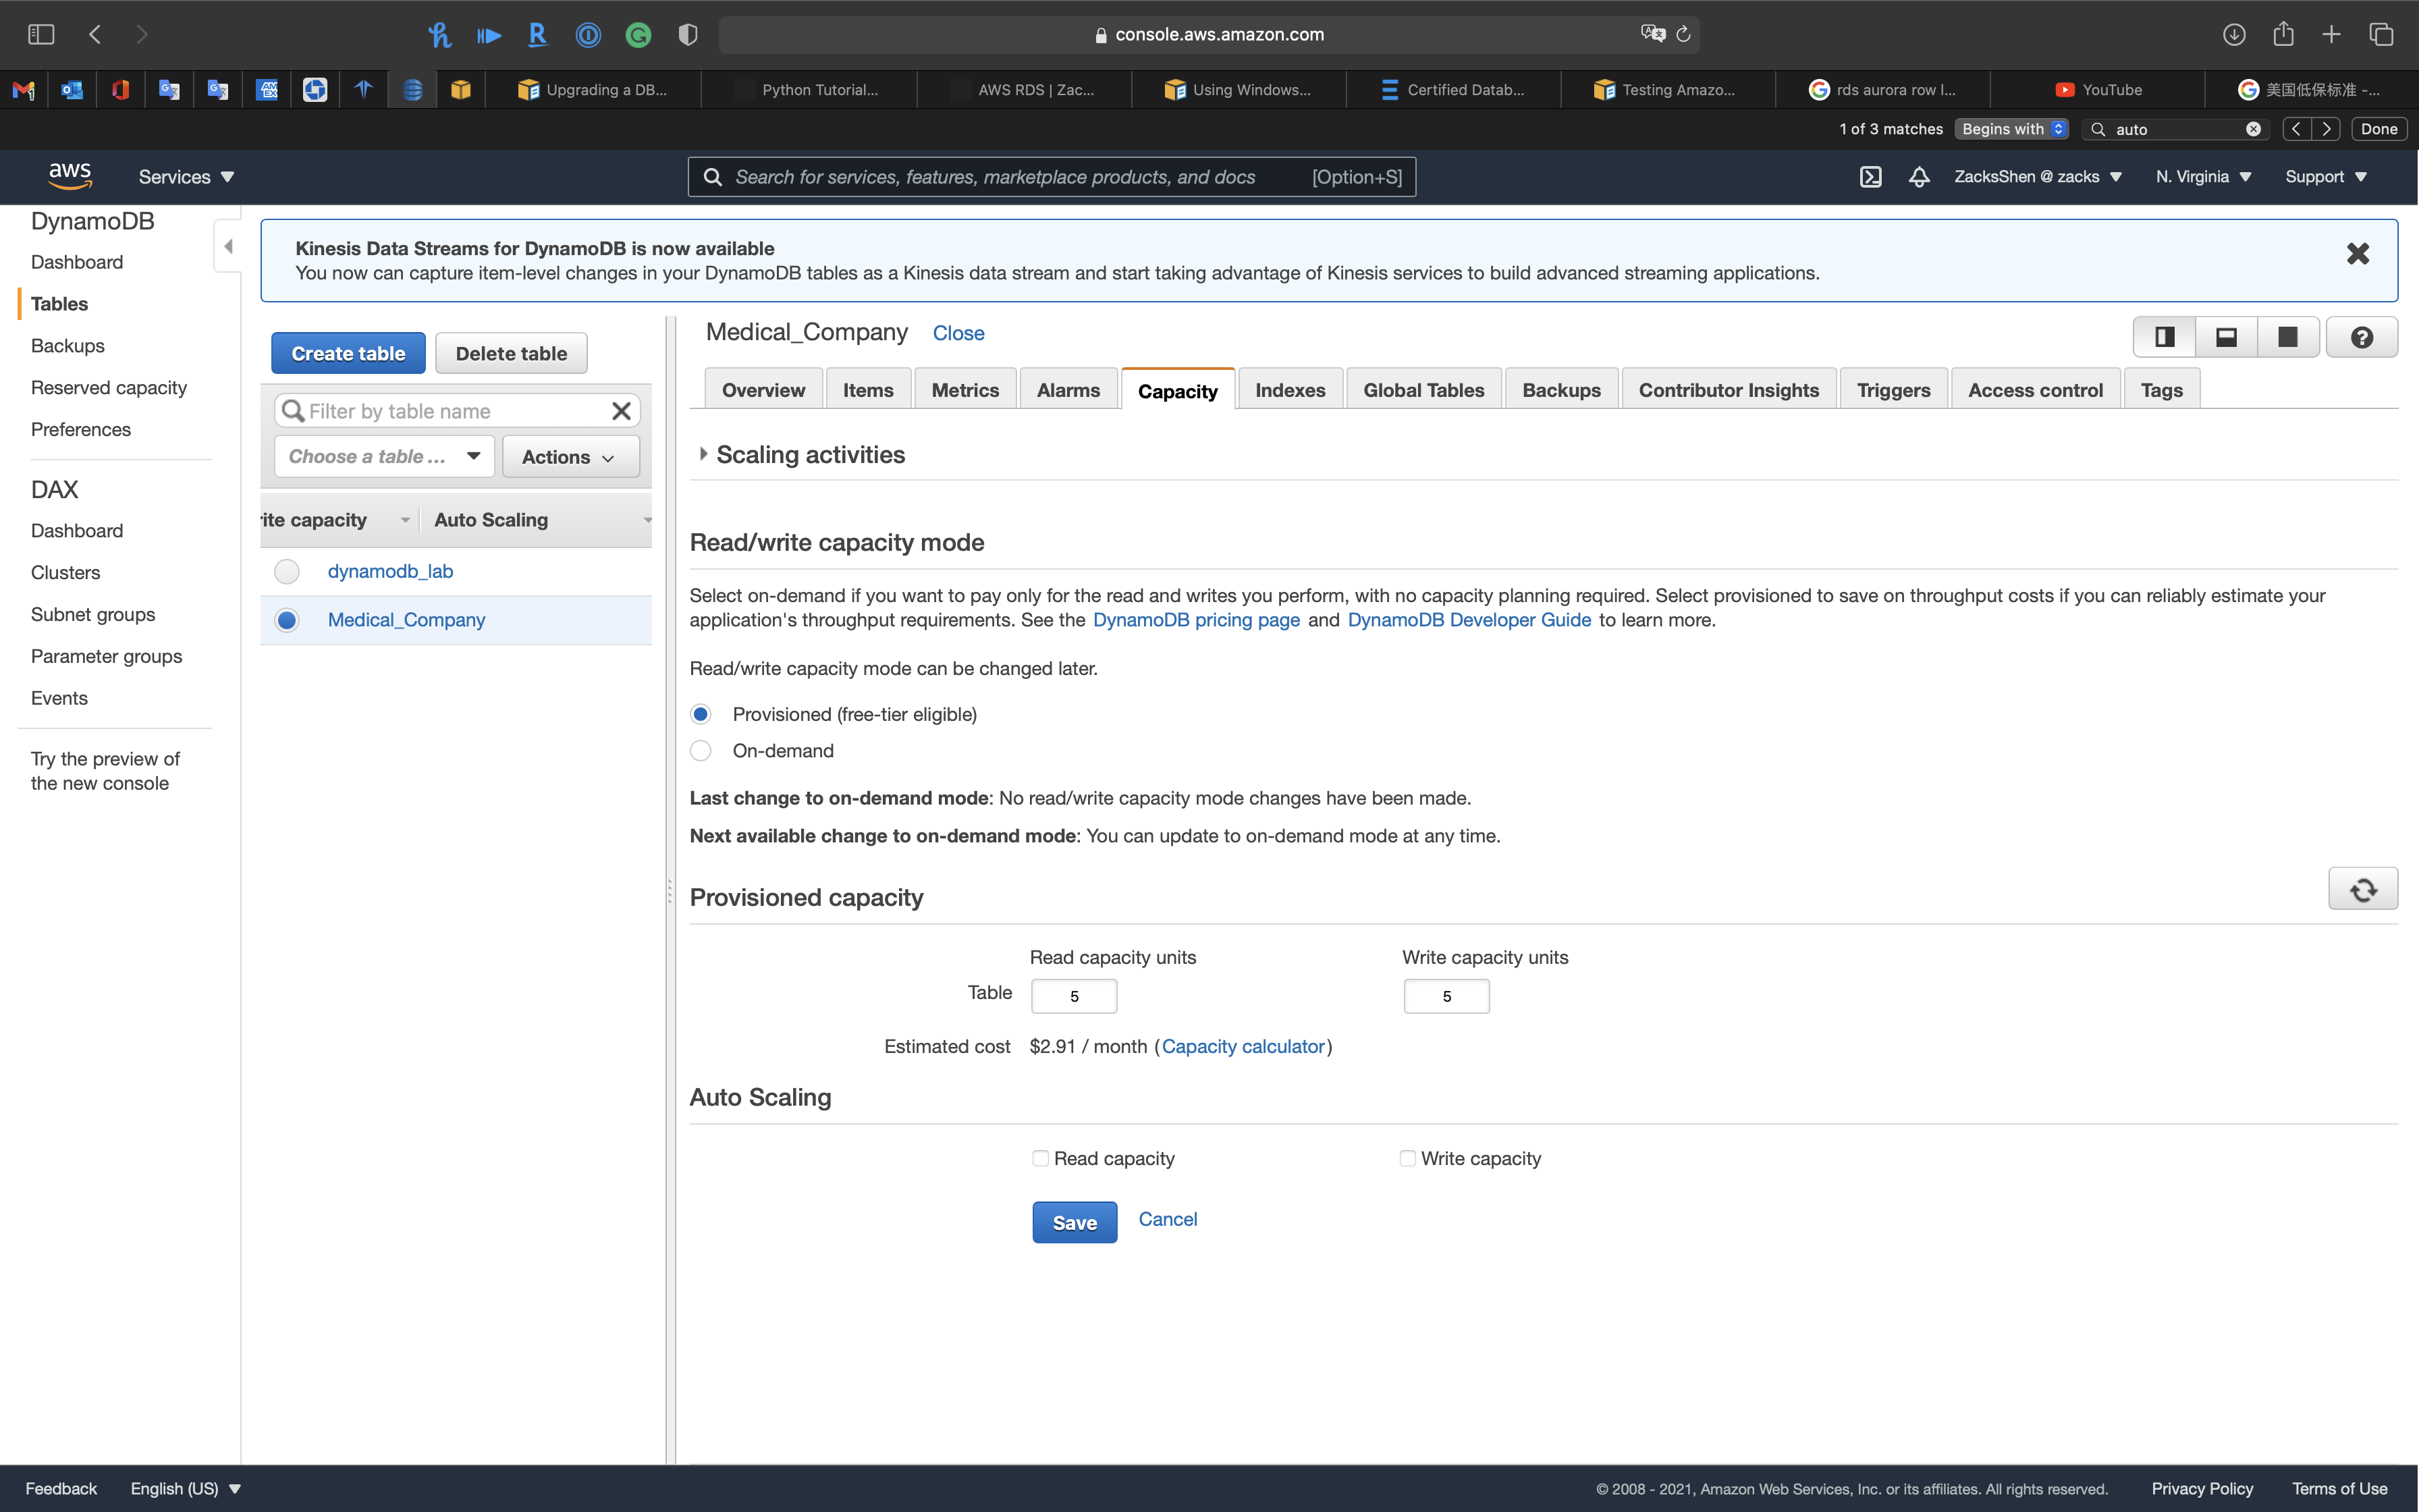Collapse the DynamoDB sidebar arrow
The height and width of the screenshot is (1512, 2419).
[228, 246]
